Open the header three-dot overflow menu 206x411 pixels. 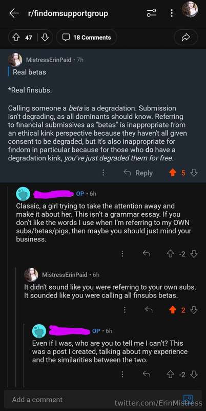pyautogui.click(x=172, y=13)
